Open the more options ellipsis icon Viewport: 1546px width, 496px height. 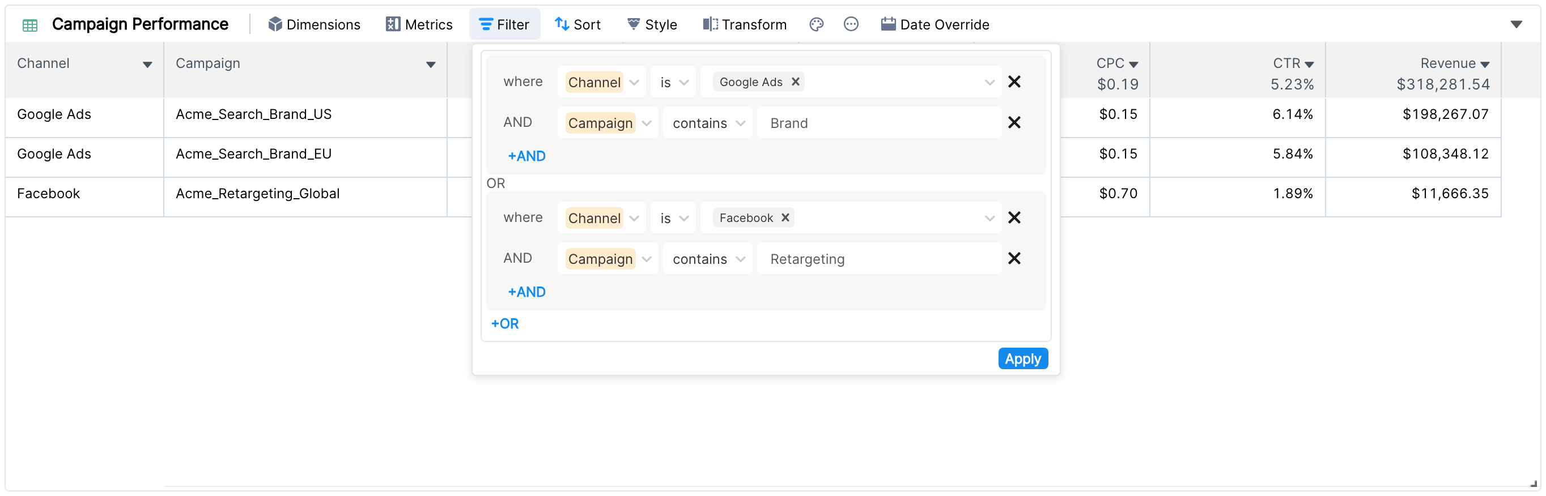click(x=851, y=24)
